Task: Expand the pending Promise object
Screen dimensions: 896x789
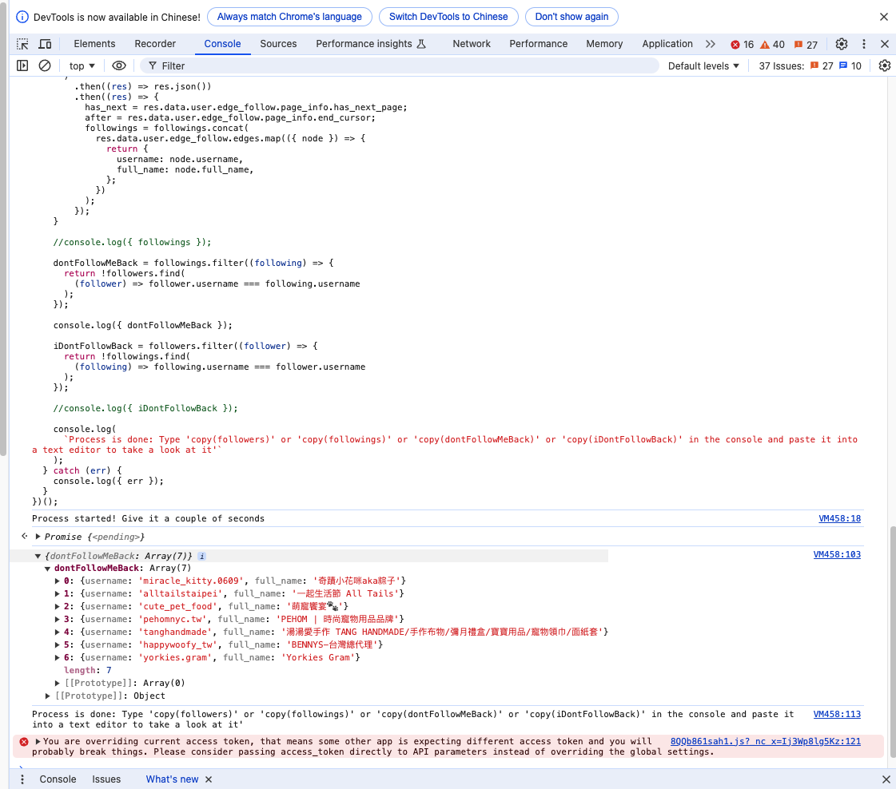Action: 38,537
